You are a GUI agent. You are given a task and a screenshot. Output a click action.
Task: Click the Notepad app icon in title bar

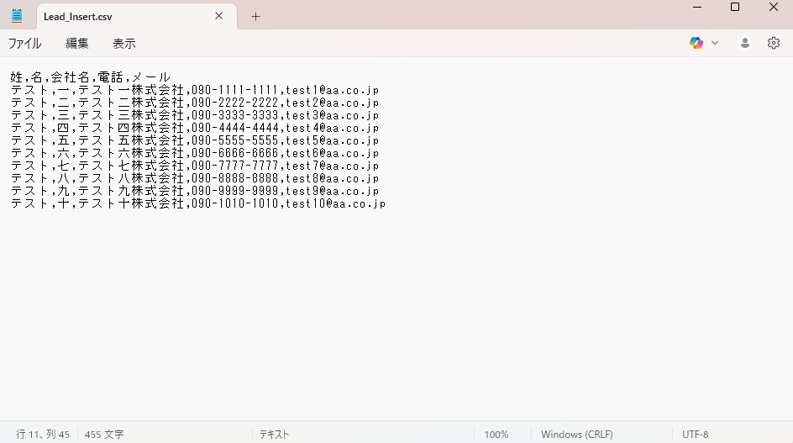click(17, 16)
